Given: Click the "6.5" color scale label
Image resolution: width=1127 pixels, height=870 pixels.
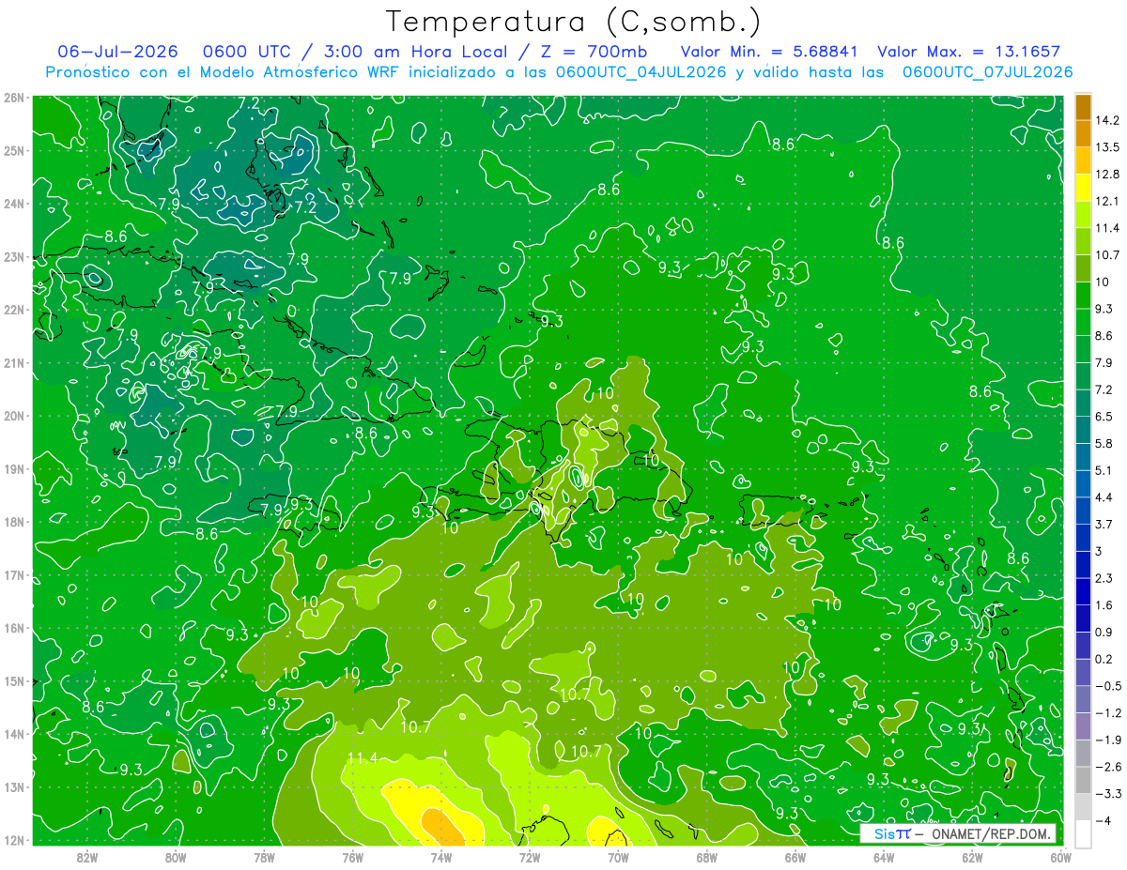Looking at the screenshot, I should coord(1104,417).
